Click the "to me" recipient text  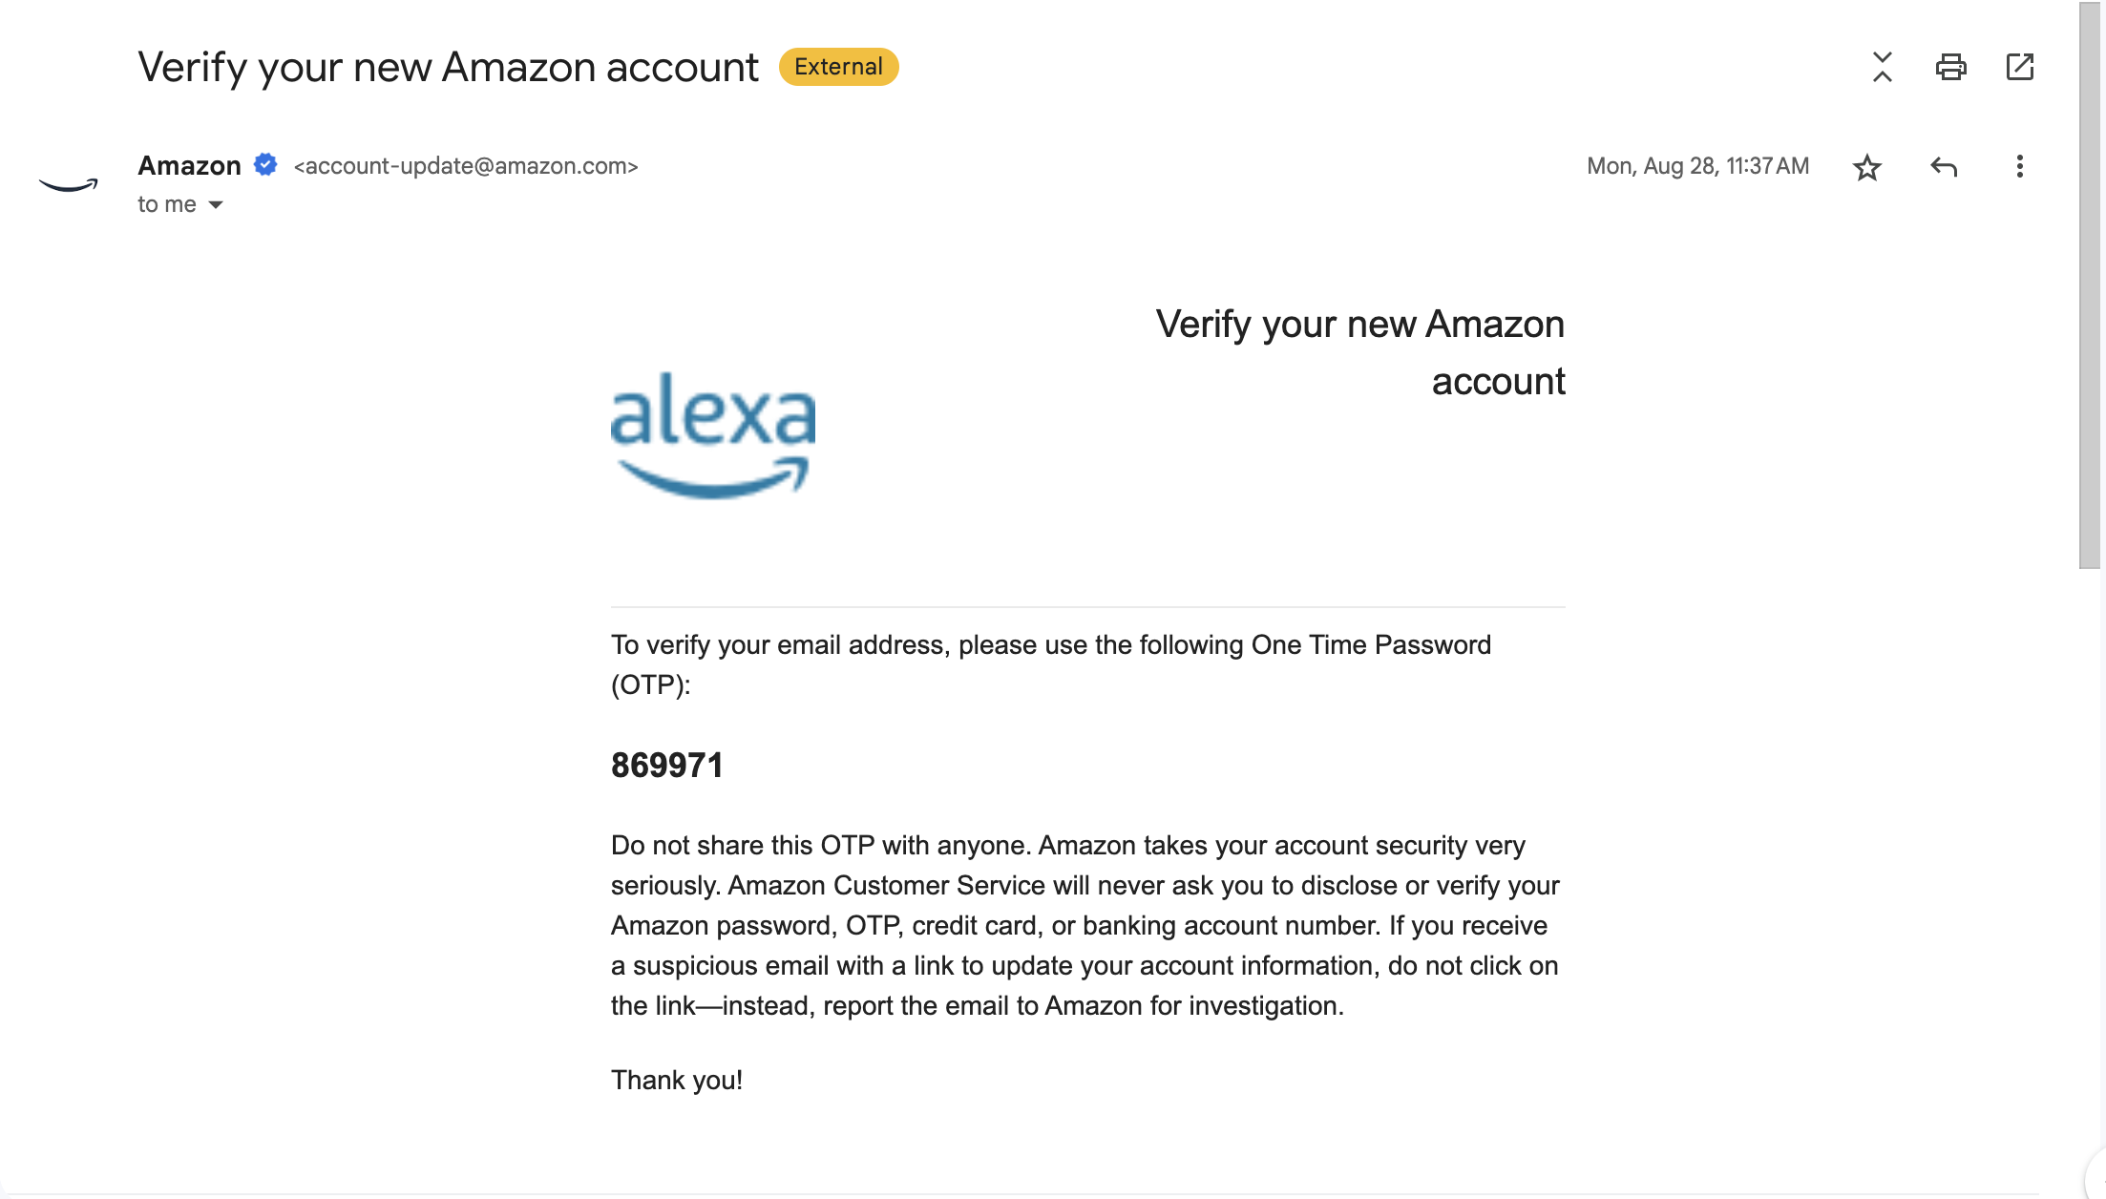(167, 204)
